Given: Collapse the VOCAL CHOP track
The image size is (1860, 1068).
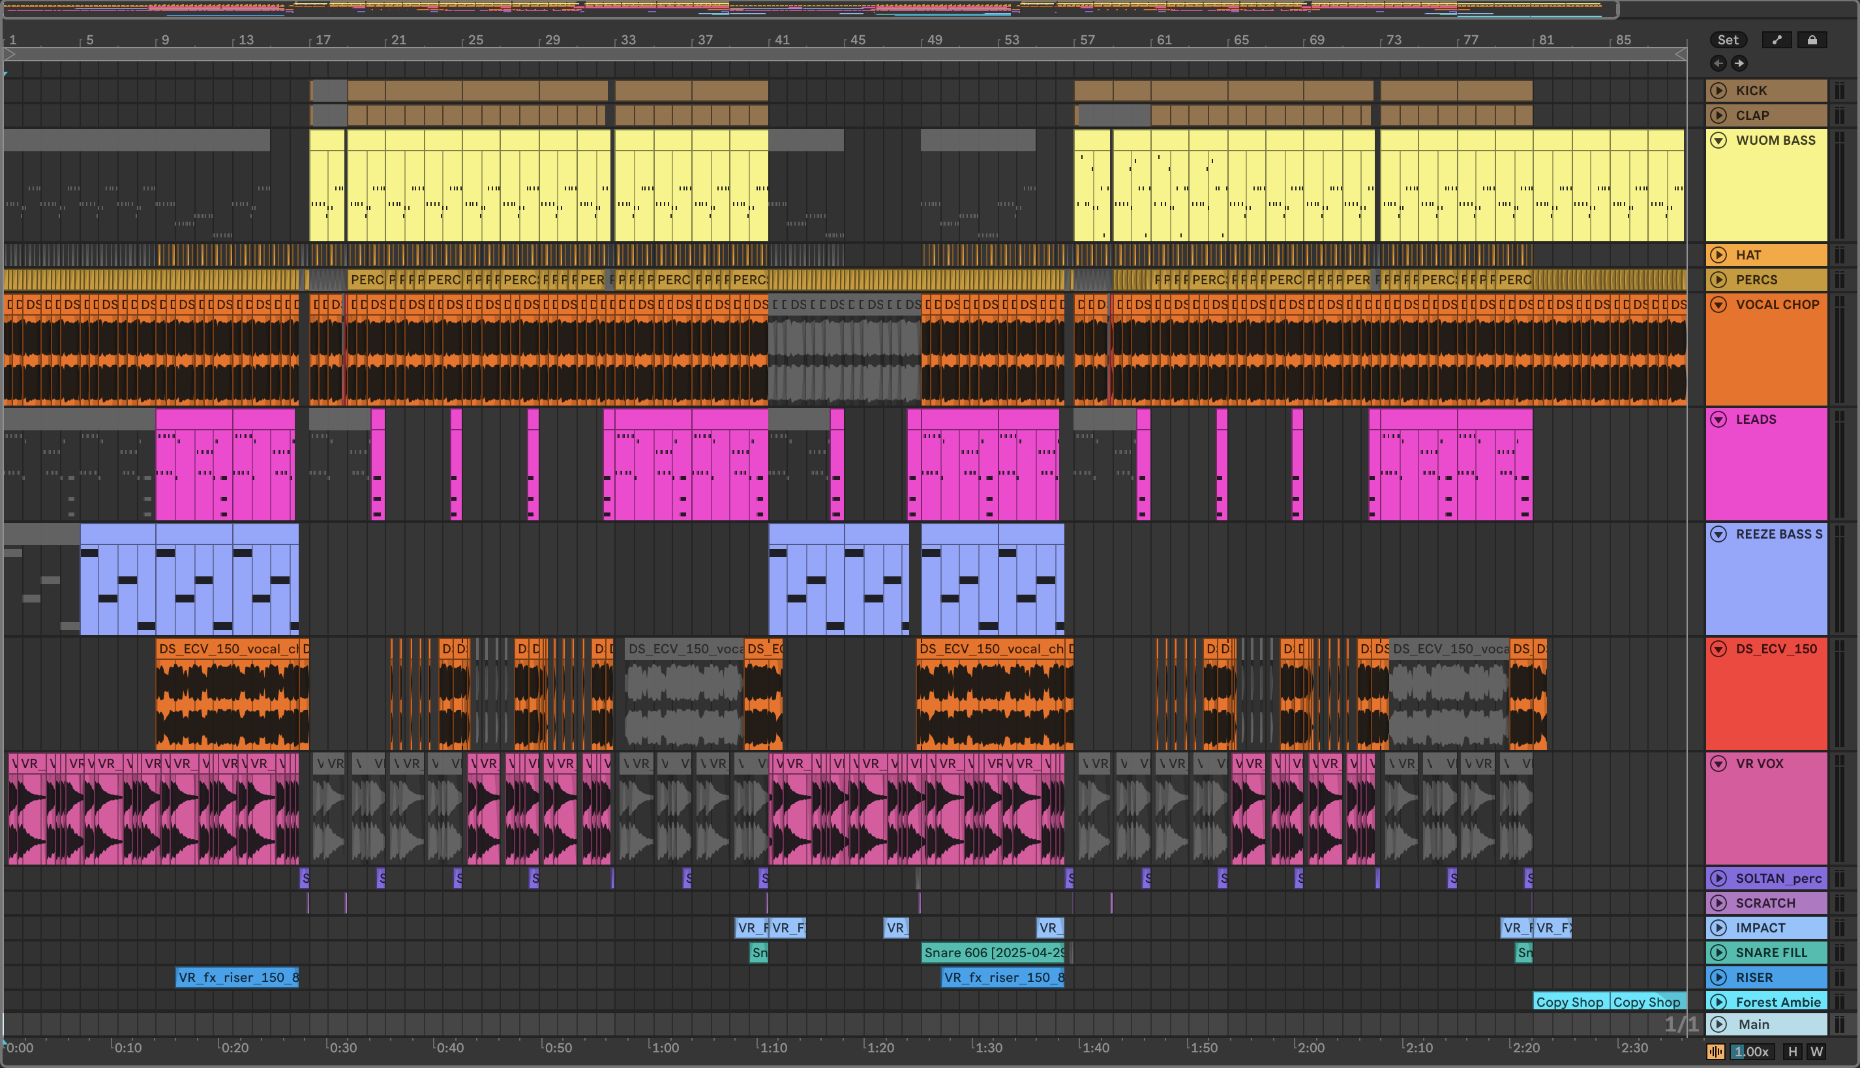Looking at the screenshot, I should 1718,304.
